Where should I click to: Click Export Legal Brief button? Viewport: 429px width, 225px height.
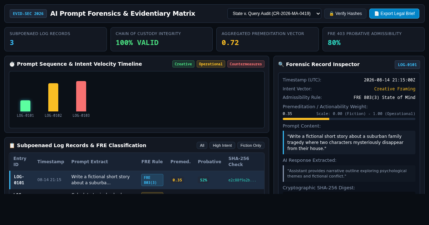click(x=394, y=14)
